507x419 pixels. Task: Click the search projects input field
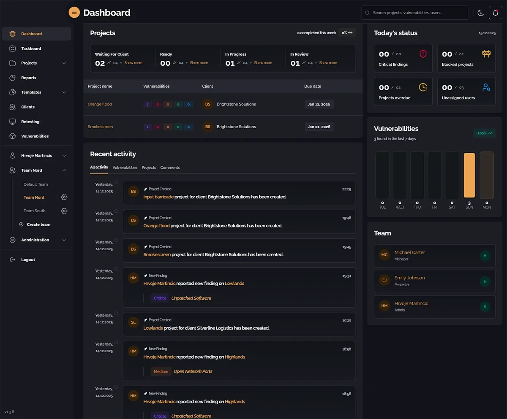click(414, 13)
